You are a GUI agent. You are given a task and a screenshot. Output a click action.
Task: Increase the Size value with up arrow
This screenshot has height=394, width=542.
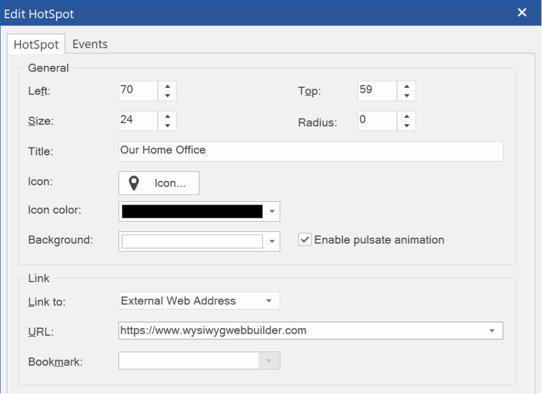point(168,116)
